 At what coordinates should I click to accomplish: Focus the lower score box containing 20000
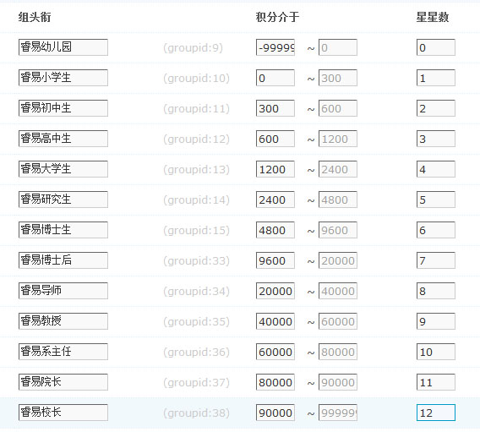(x=275, y=291)
